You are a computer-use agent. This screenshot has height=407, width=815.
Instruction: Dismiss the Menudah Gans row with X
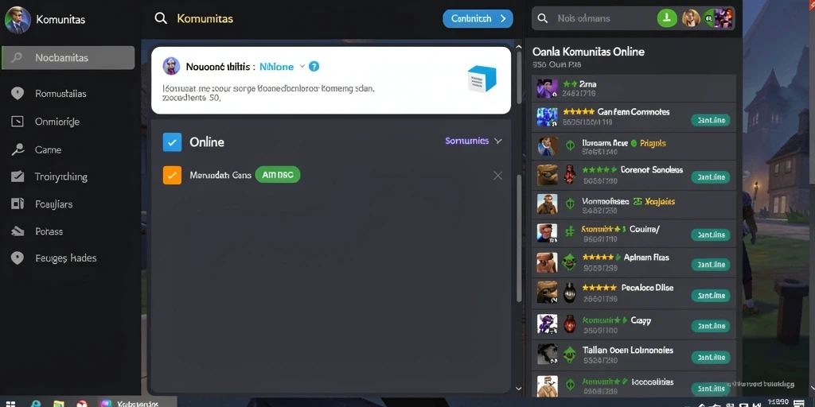tap(498, 176)
